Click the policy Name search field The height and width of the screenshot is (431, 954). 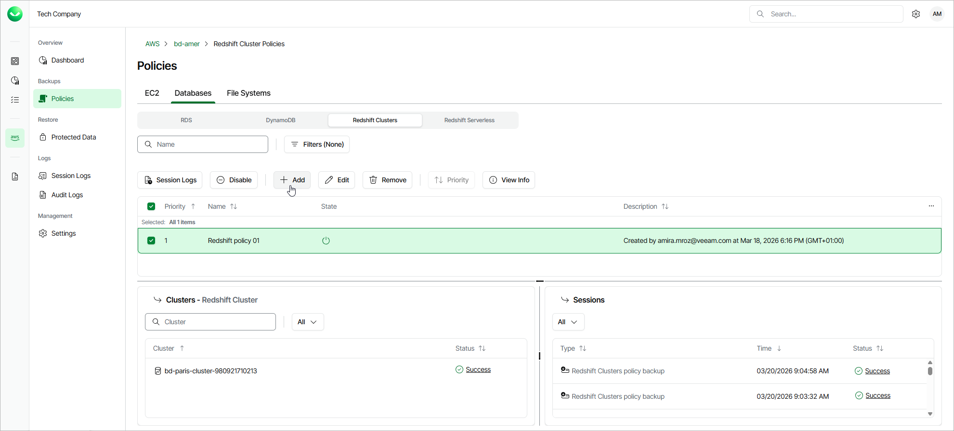[x=203, y=144]
